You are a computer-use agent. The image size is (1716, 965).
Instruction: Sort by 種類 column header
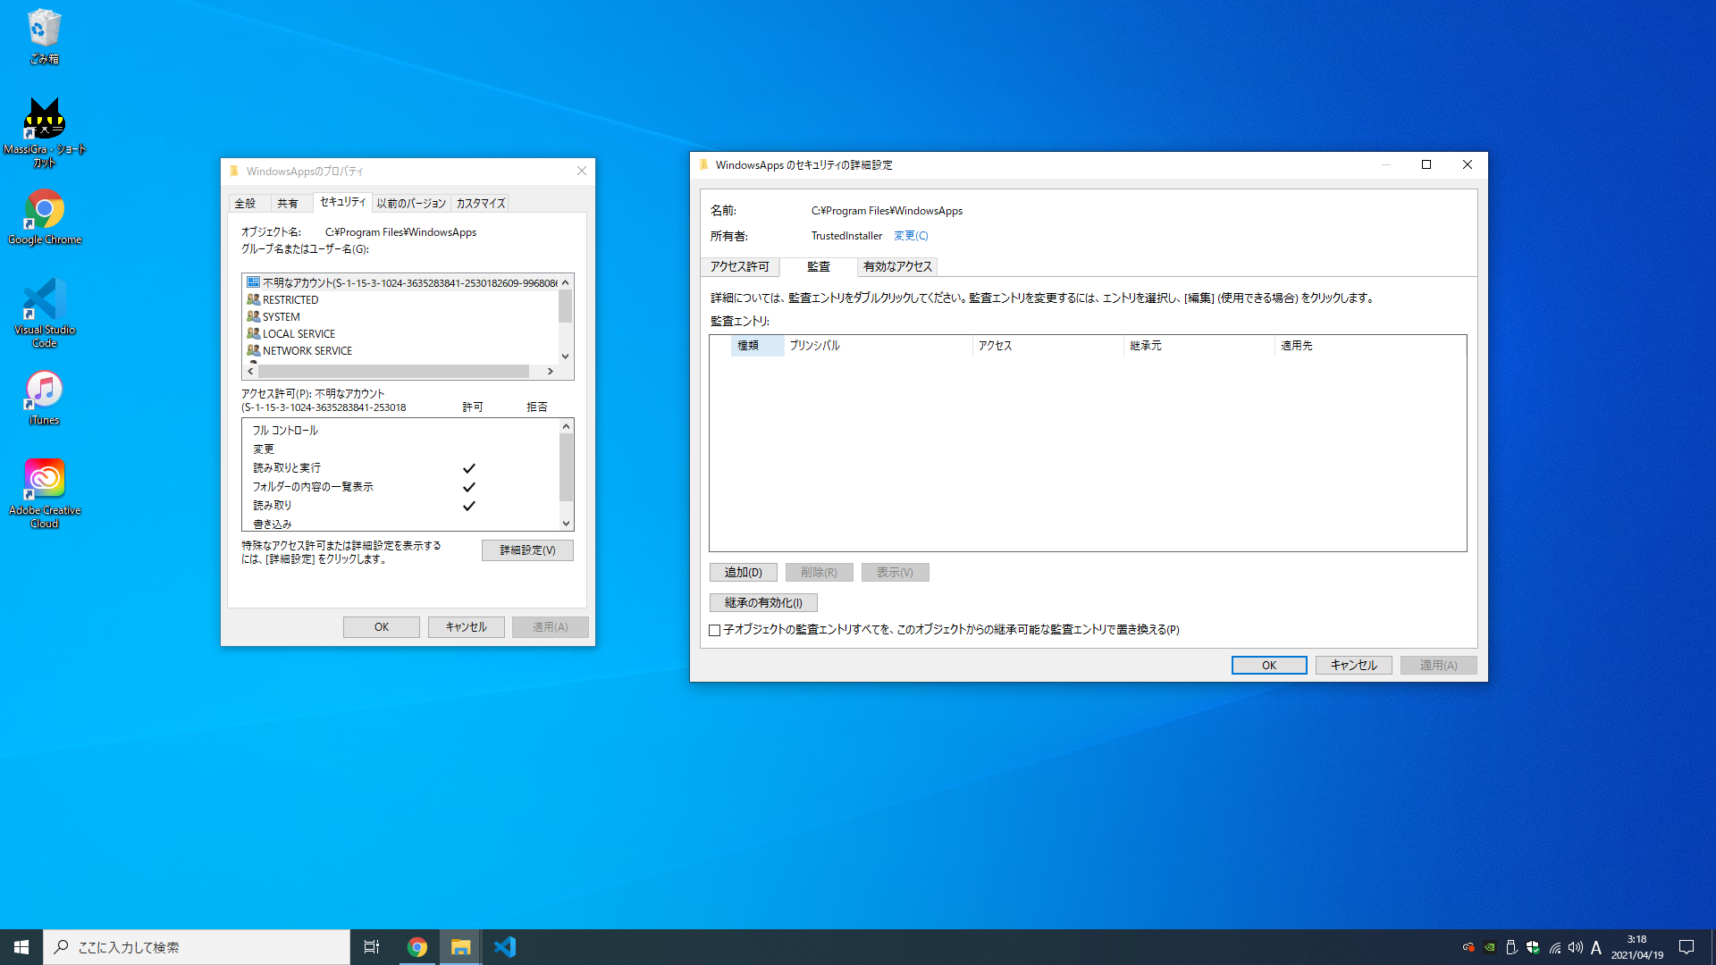click(757, 346)
